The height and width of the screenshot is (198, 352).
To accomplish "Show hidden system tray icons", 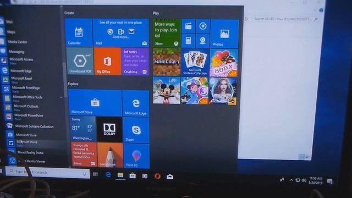I will pos(291,180).
